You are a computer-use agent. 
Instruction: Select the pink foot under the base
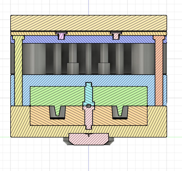click(89, 139)
